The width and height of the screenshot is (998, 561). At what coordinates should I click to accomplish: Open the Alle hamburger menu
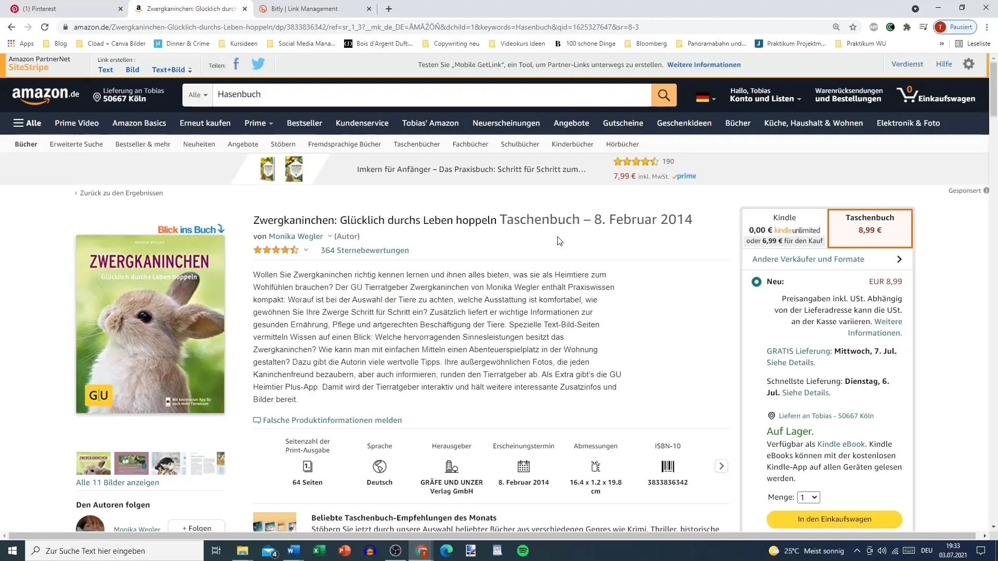[x=27, y=123]
